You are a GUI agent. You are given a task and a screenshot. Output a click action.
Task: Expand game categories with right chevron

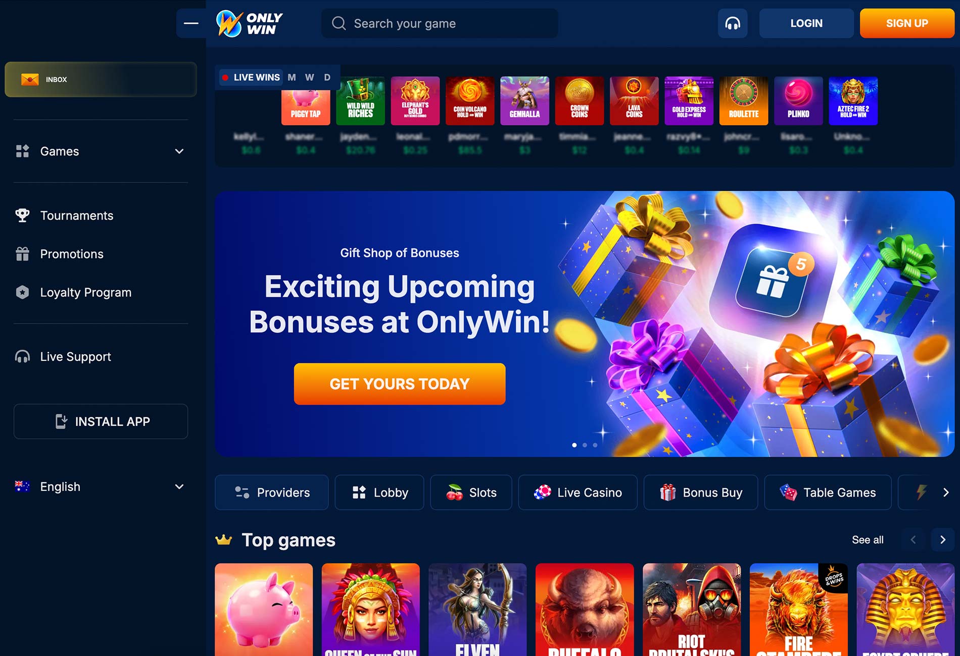point(946,492)
